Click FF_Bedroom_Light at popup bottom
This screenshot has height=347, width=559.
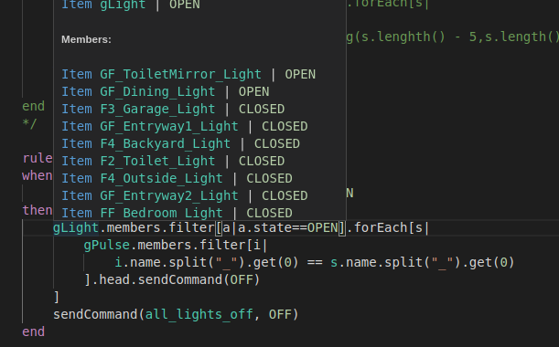pos(161,213)
